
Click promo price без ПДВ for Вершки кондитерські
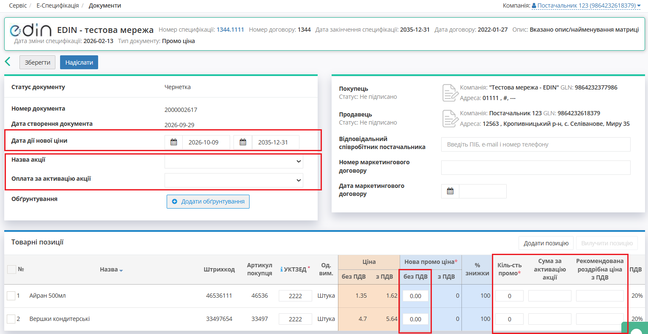point(415,319)
